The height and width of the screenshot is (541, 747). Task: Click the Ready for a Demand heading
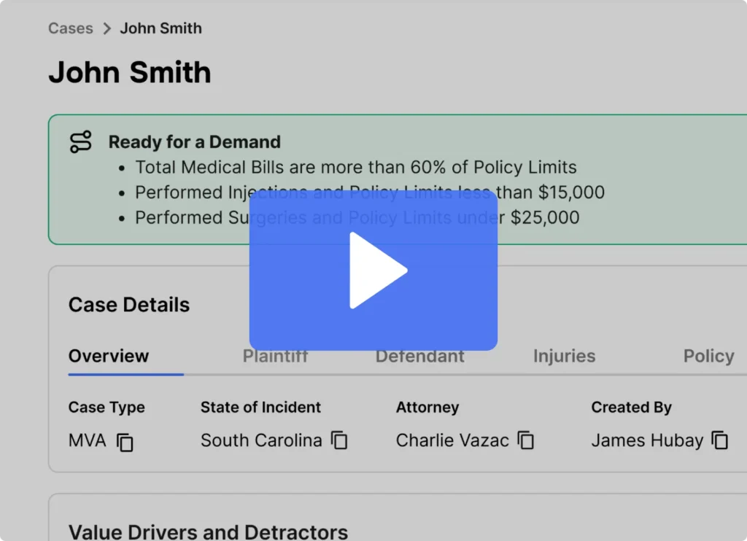pyautogui.click(x=194, y=141)
